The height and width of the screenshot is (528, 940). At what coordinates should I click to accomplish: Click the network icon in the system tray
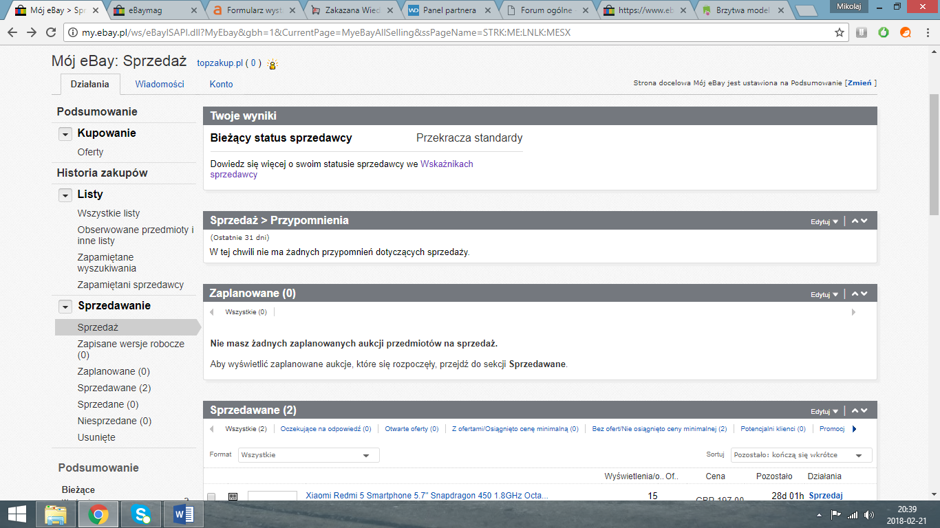click(x=853, y=514)
